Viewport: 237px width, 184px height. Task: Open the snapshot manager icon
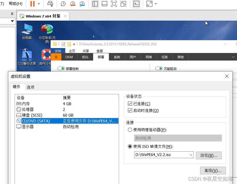pyautogui.click(x=82, y=4)
